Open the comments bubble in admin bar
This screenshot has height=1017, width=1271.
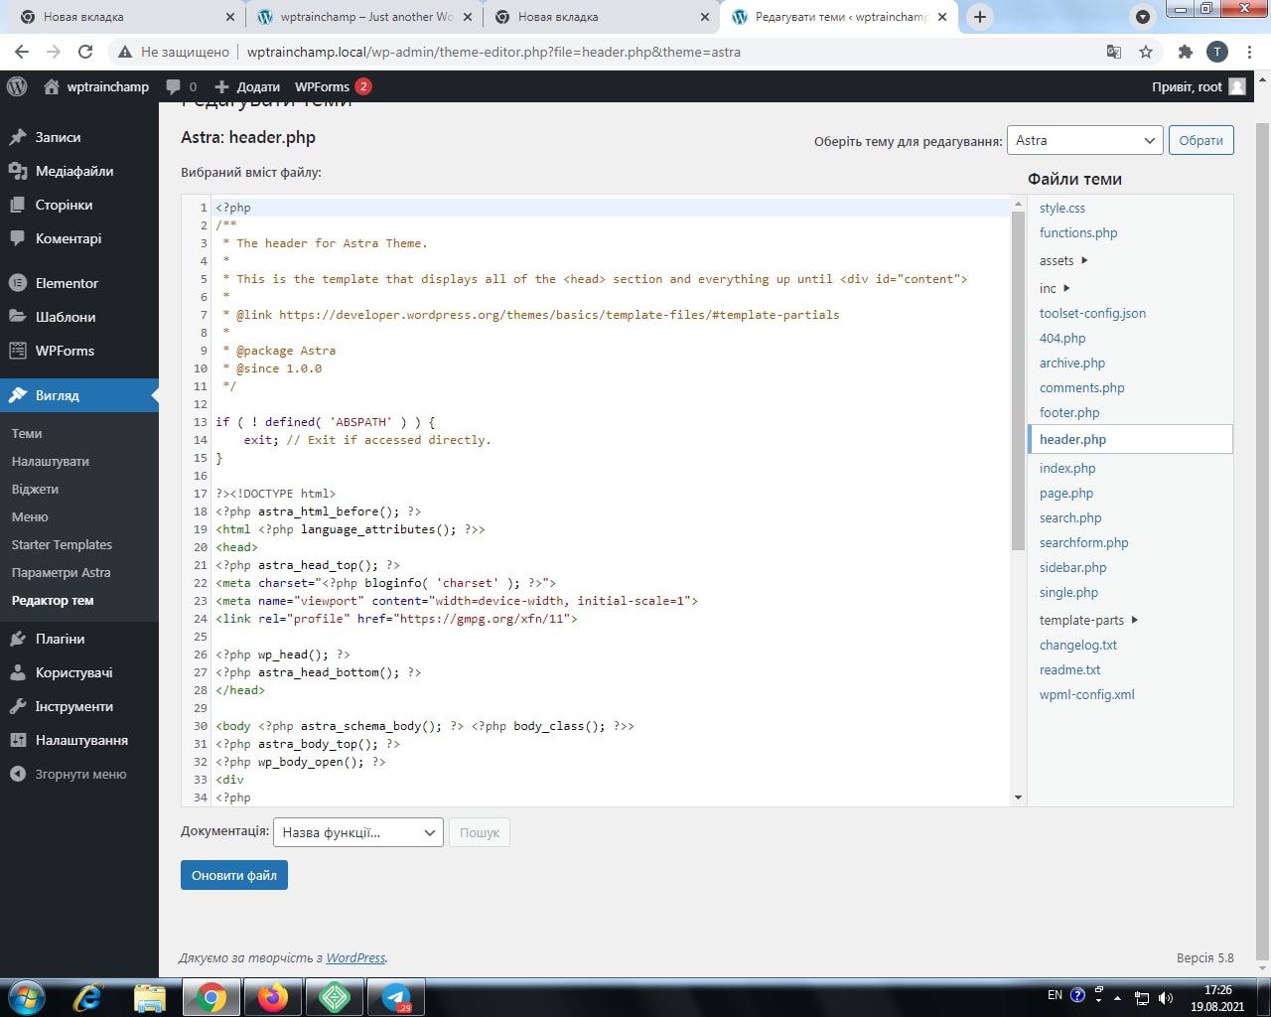coord(182,86)
